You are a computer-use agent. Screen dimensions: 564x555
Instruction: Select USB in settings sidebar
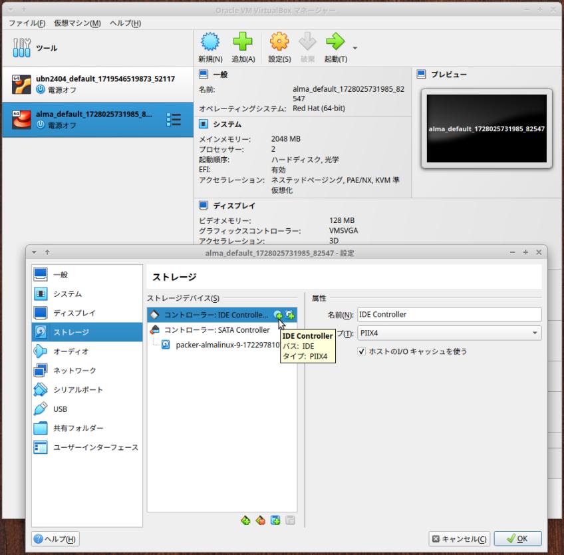(x=87, y=409)
